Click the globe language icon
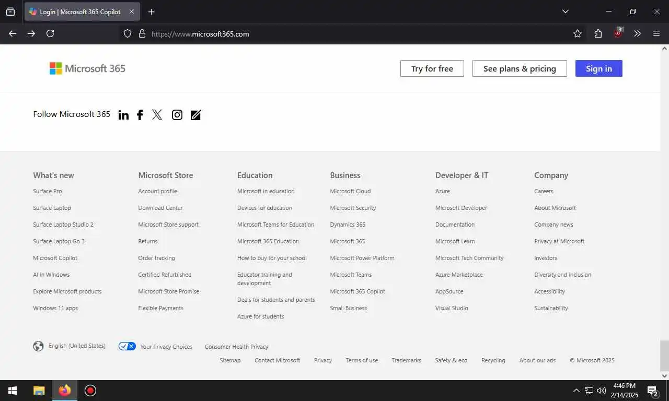This screenshot has height=401, width=669. pyautogui.click(x=38, y=346)
